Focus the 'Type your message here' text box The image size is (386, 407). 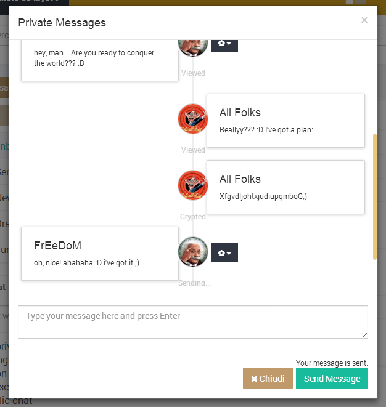pyautogui.click(x=193, y=322)
